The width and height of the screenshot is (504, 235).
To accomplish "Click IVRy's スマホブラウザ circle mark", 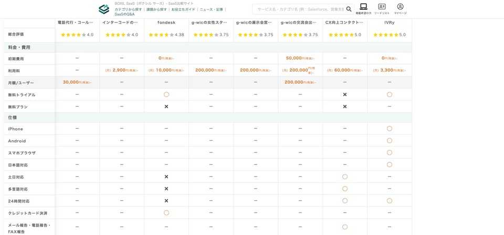I will coord(389,153).
